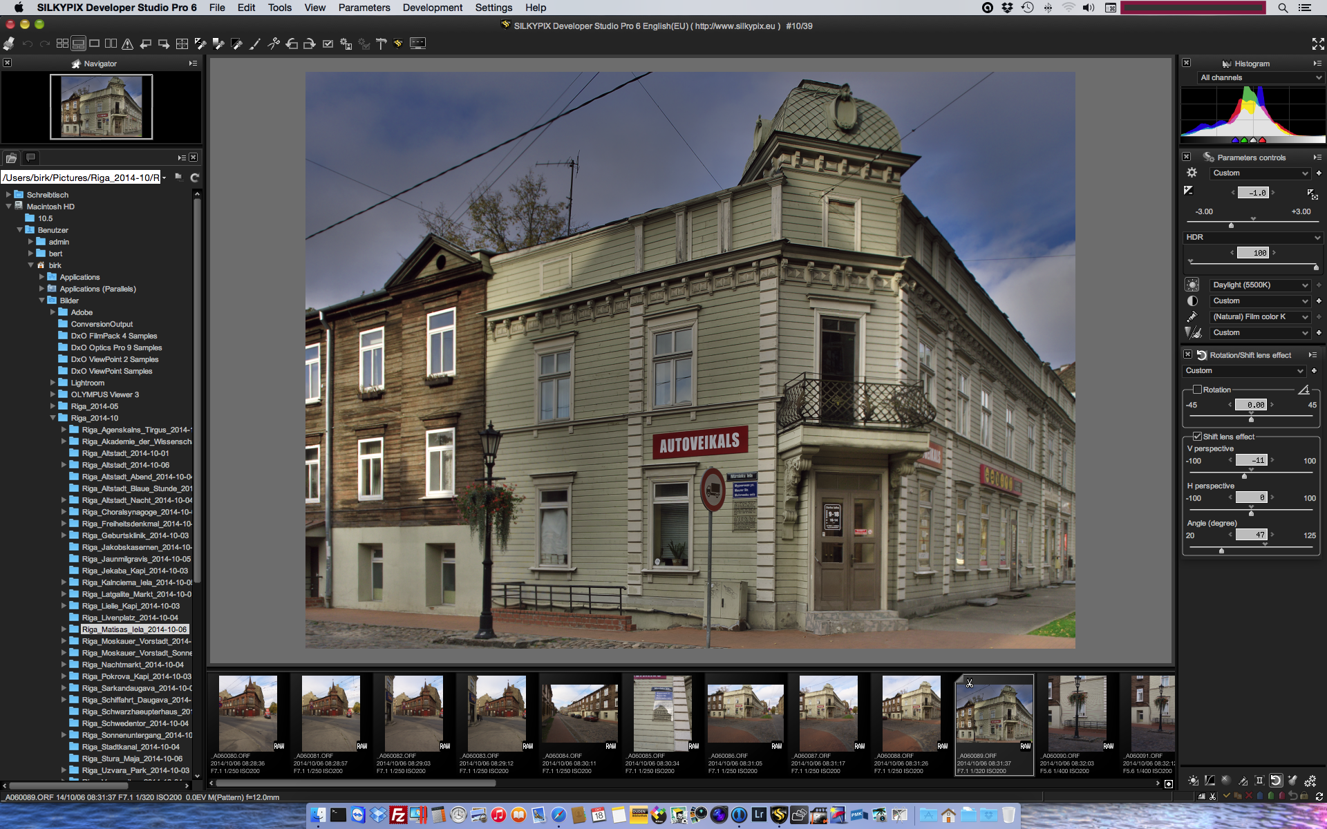Open the HDR mode dropdown
Image resolution: width=1327 pixels, height=829 pixels.
point(1252,238)
